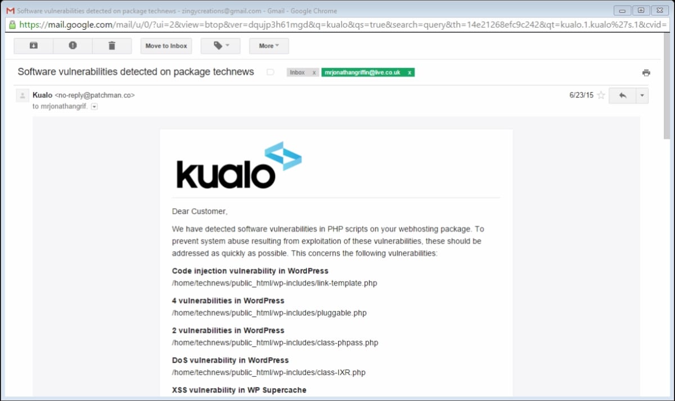Click the Kualo logo image
This screenshot has width=675, height=401.
pos(239,165)
